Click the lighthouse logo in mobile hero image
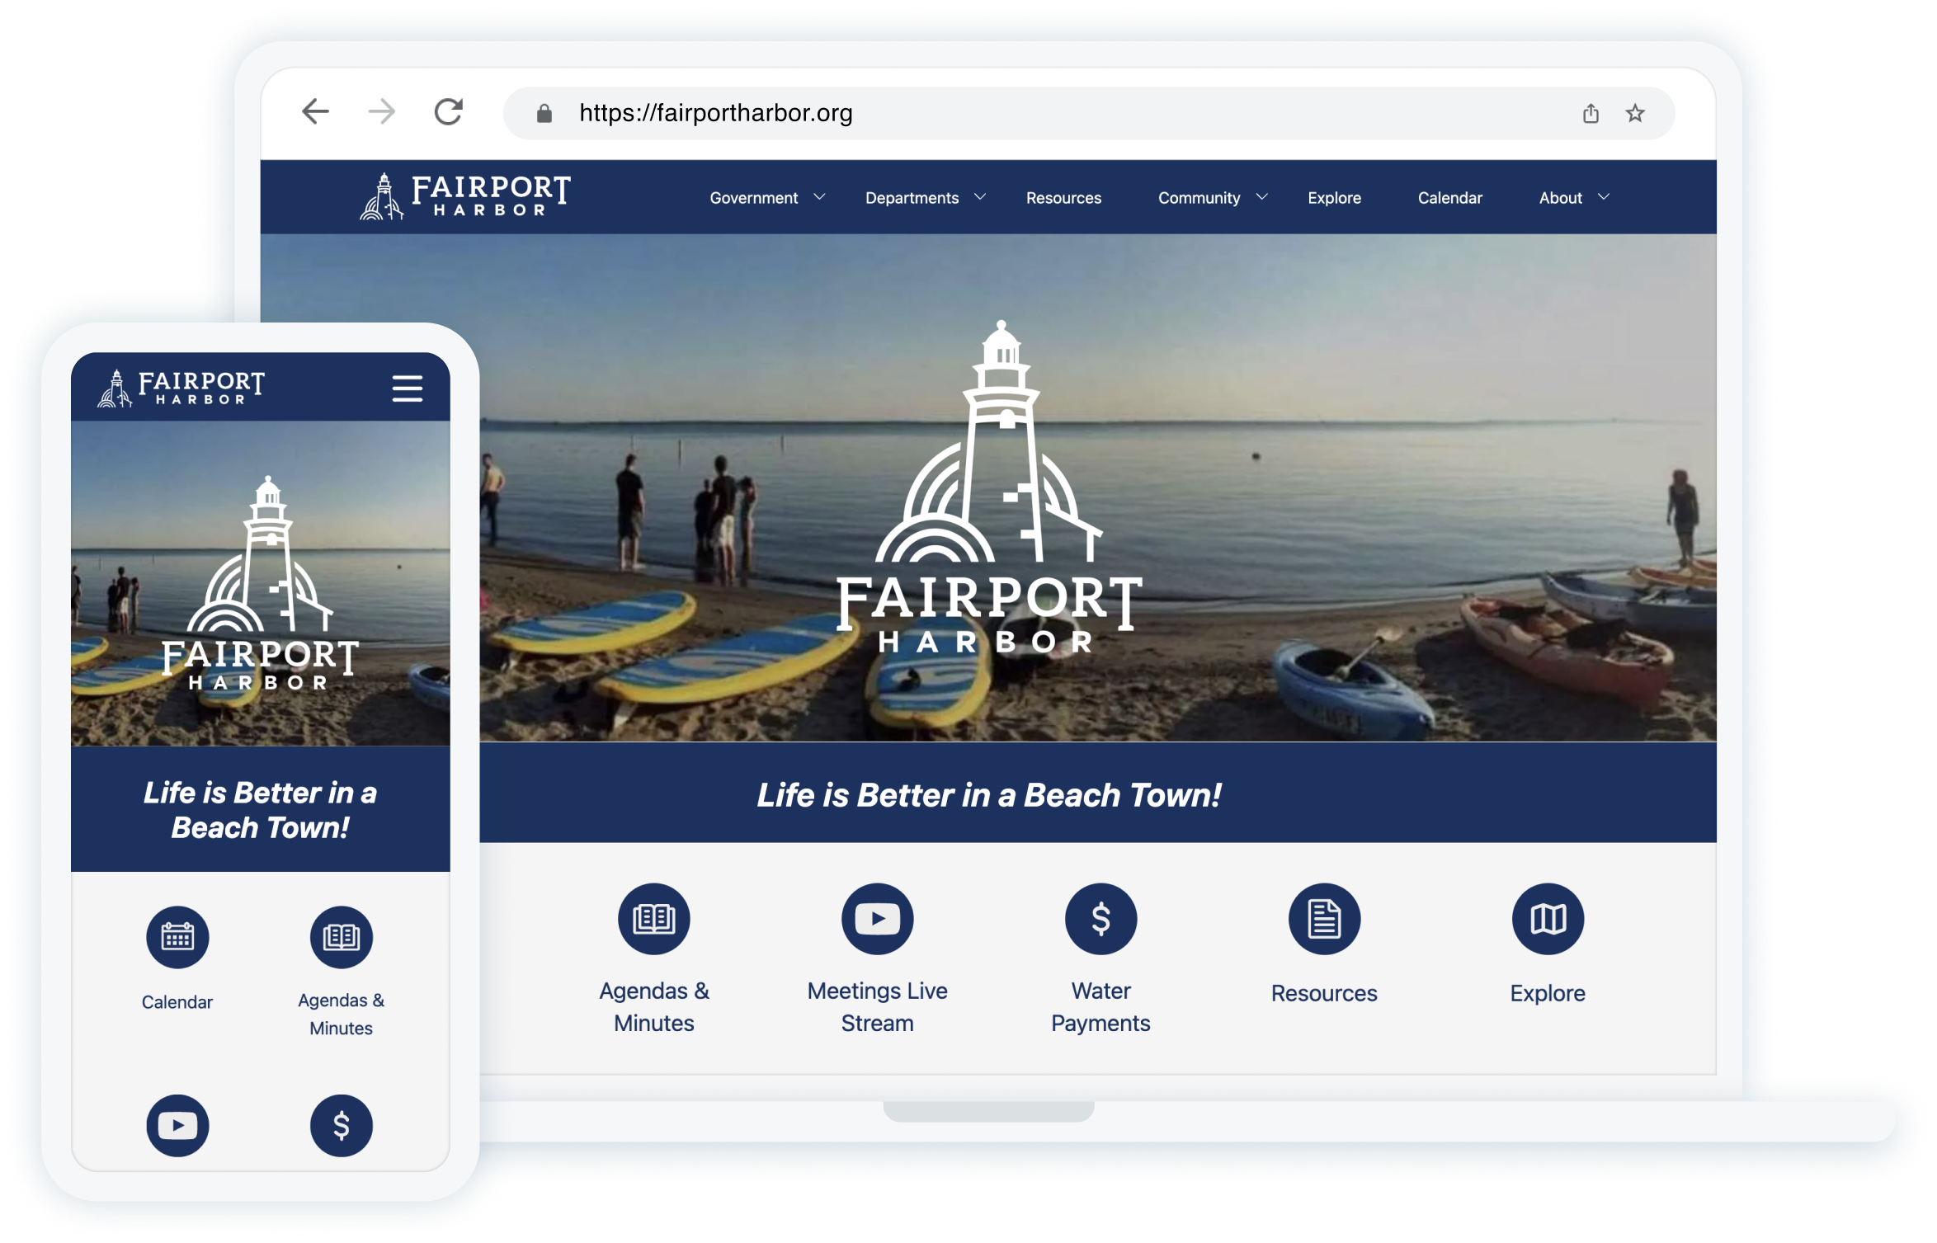Viewport: 1937px width, 1243px height. tap(261, 582)
